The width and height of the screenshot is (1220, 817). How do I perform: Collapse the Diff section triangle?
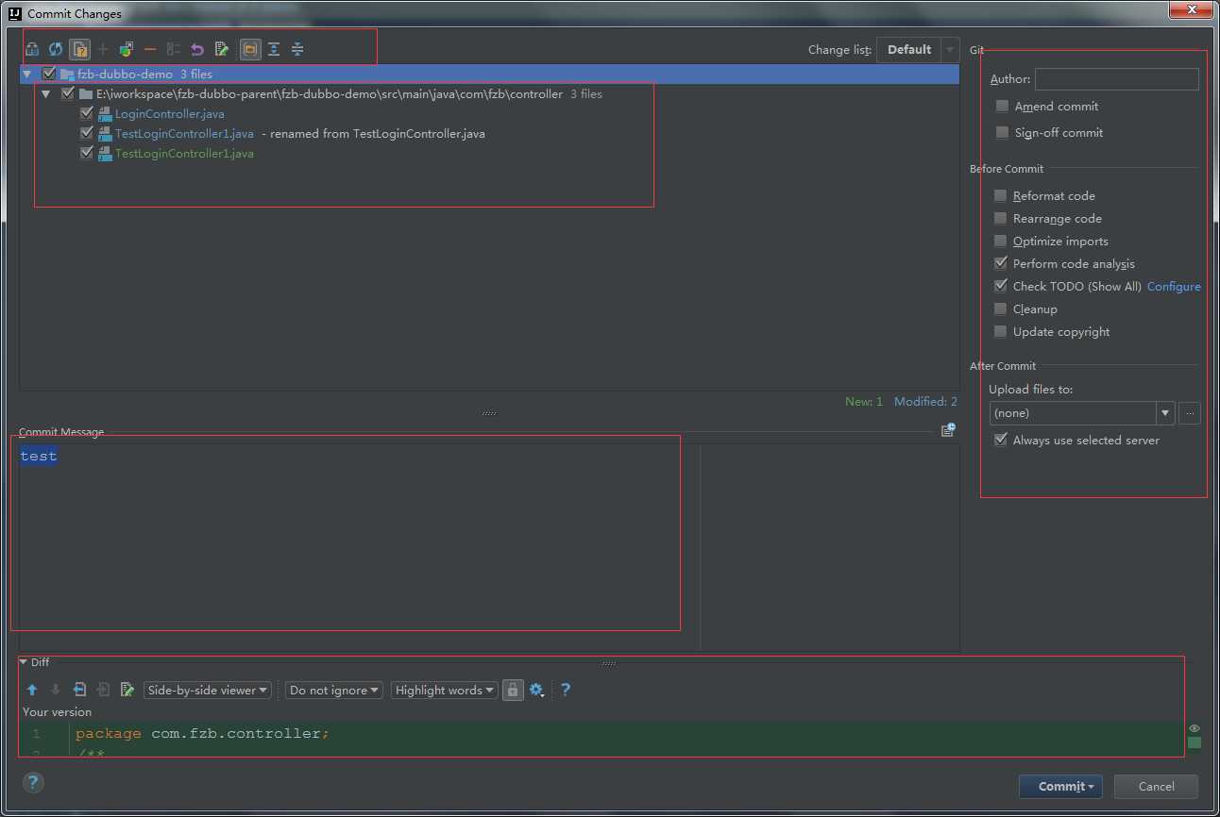24,662
